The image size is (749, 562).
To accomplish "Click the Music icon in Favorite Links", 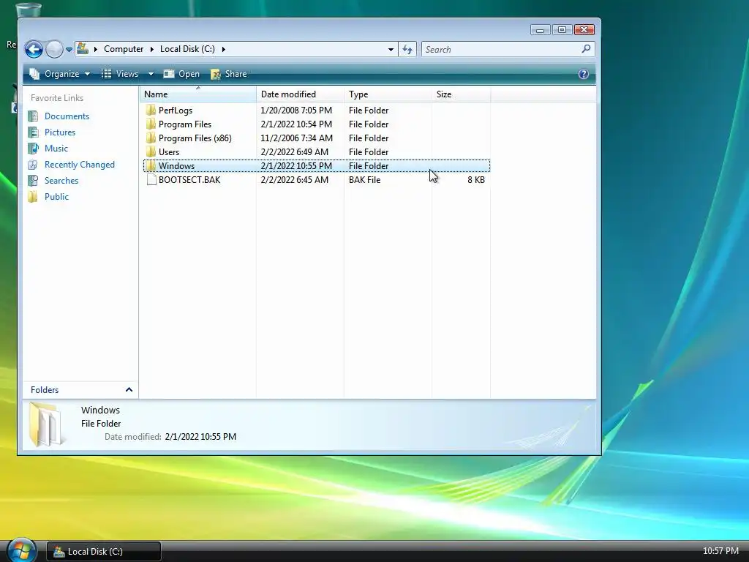I will coord(33,148).
